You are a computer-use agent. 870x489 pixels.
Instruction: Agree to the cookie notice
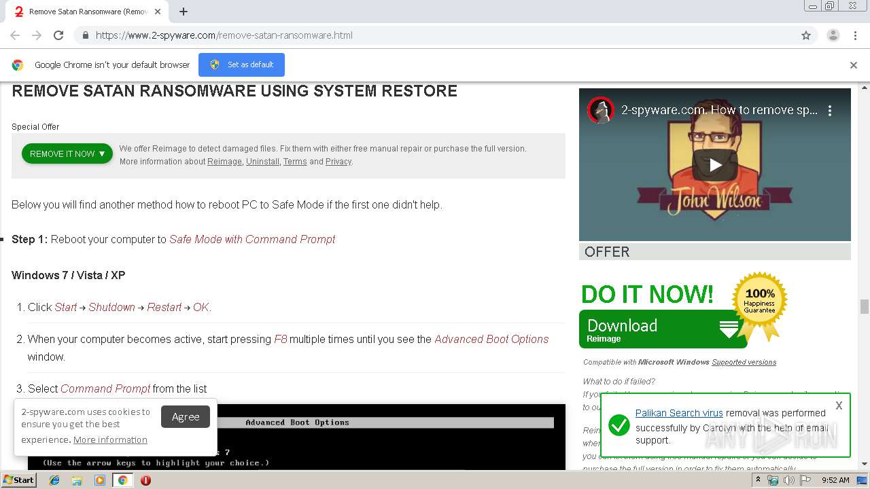tap(186, 416)
